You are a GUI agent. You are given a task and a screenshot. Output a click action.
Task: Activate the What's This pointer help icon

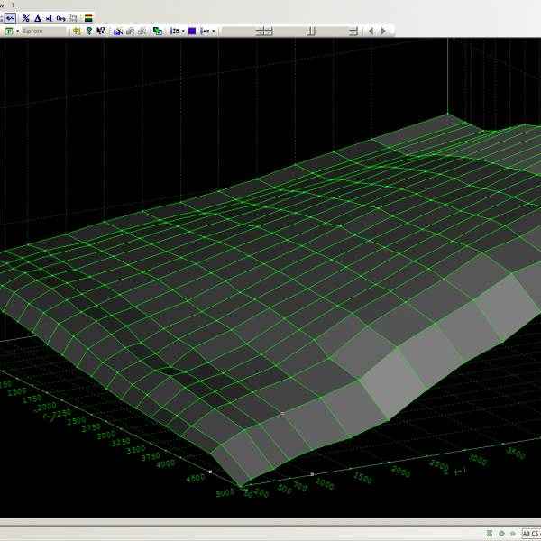click(x=101, y=31)
